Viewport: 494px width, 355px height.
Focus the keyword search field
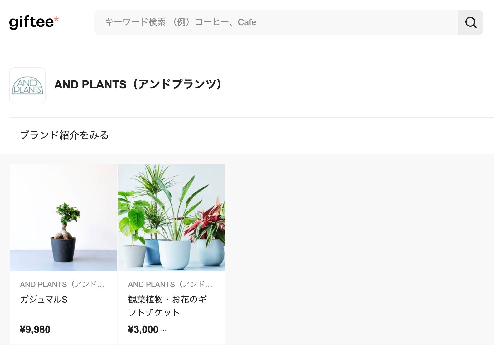coord(276,22)
